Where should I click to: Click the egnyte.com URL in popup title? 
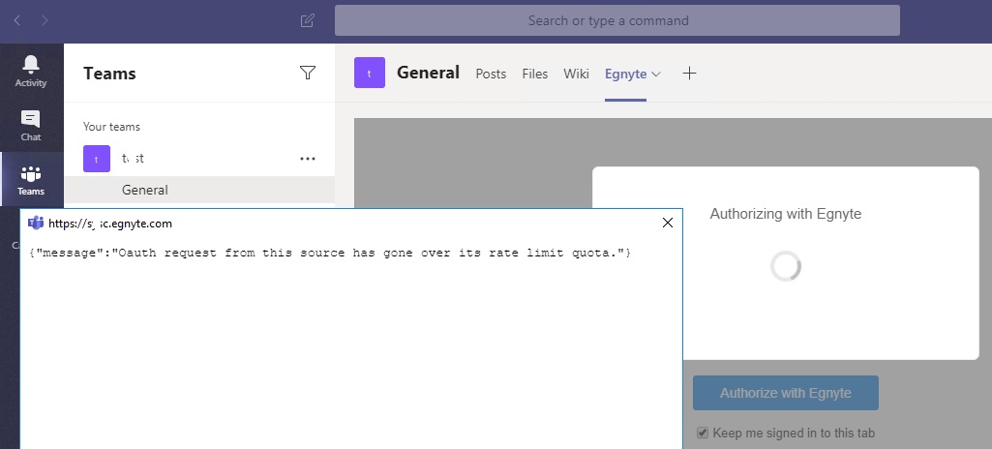point(110,224)
